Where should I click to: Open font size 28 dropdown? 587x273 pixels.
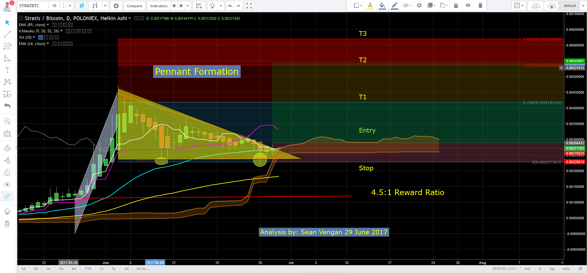pos(407,5)
